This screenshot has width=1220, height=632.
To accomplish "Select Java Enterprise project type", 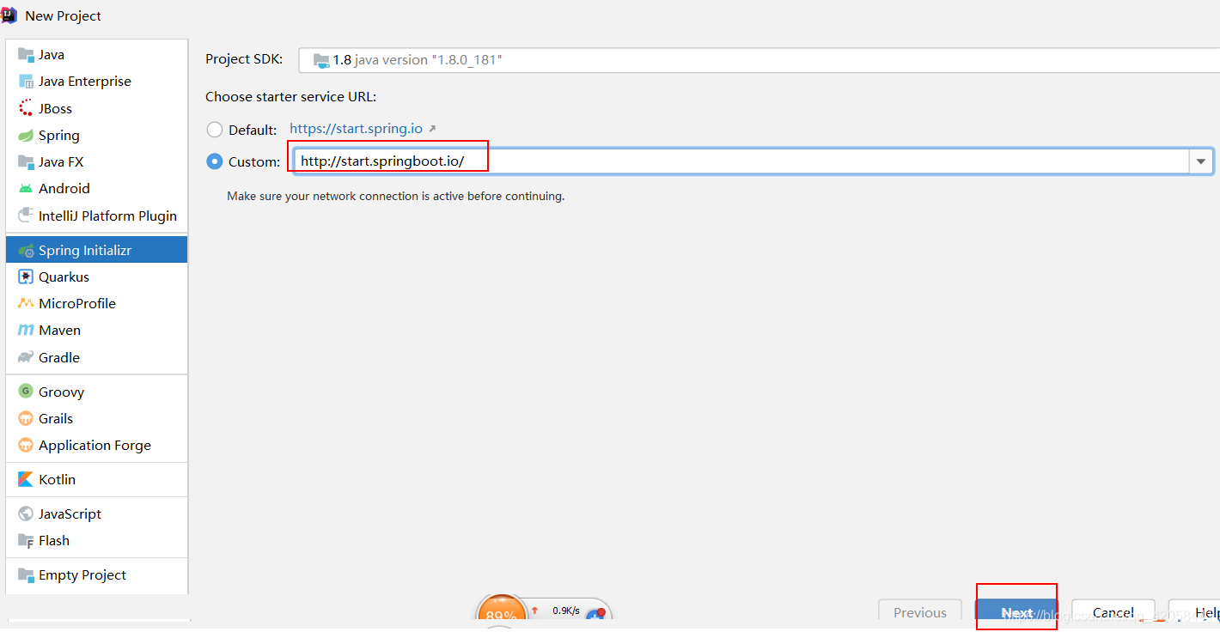I will point(96,82).
